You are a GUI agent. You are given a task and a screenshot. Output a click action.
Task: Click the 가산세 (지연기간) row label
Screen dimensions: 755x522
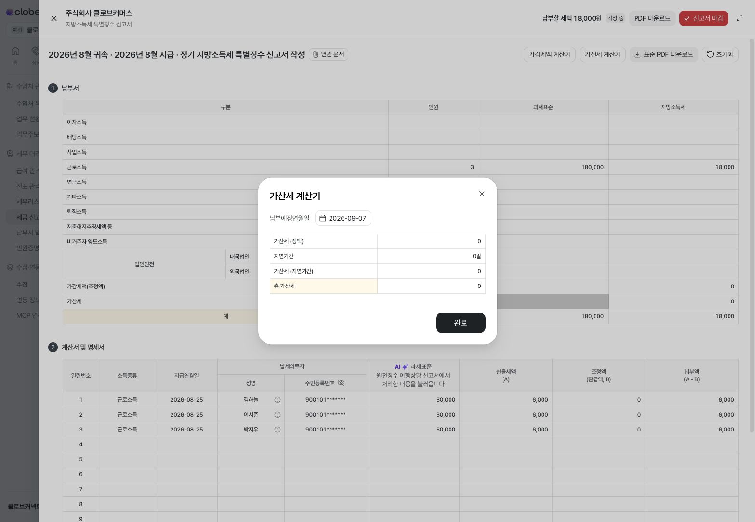(324, 271)
